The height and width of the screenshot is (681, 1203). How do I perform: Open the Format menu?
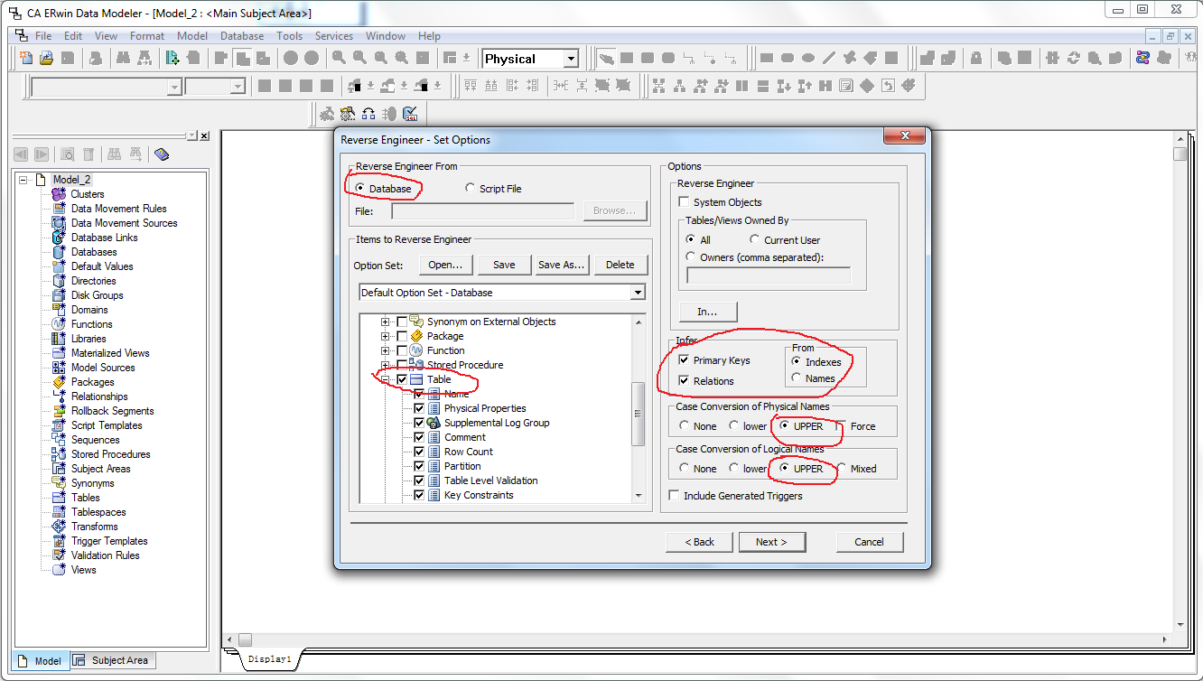(x=147, y=36)
